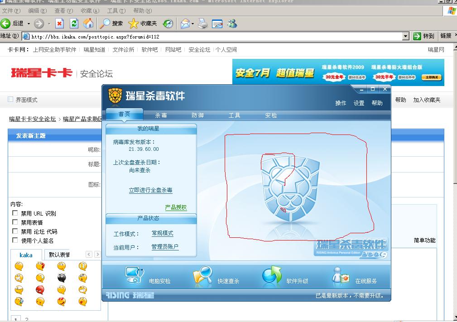457x322 pixels.
Task: Stop page loading with red X icon
Action: 59,23
